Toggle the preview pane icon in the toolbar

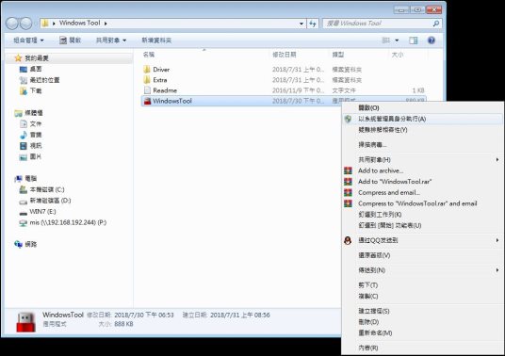click(x=414, y=40)
